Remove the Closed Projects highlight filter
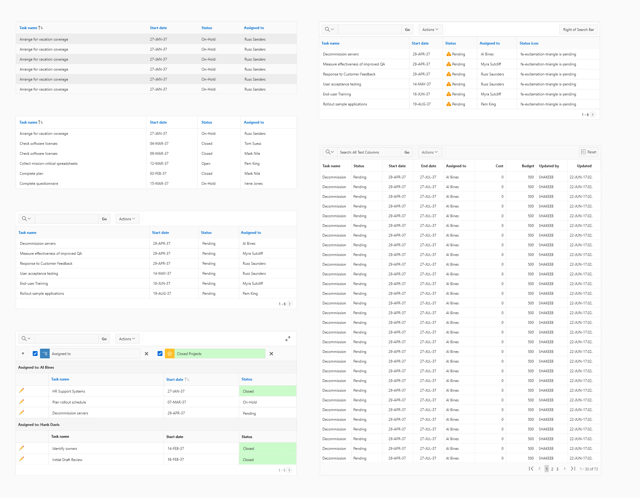Image resolution: width=640 pixels, height=498 pixels. (x=271, y=354)
